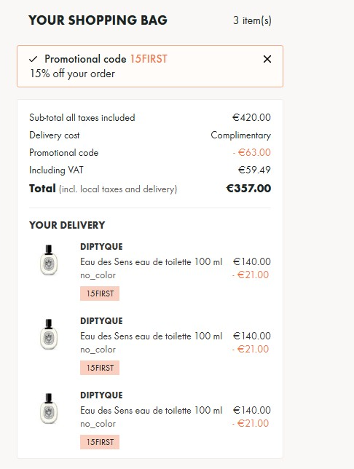The width and height of the screenshot is (354, 469).
Task: Open the second Diptyque bottle thumbnail
Action: point(49,334)
